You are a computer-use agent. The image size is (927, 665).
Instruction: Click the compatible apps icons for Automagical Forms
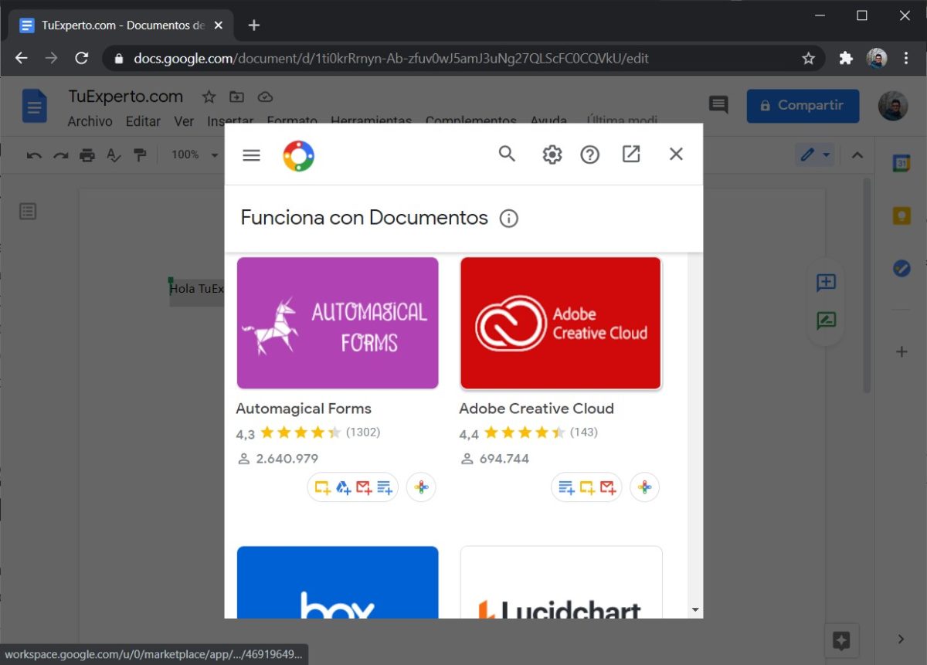[x=353, y=487]
